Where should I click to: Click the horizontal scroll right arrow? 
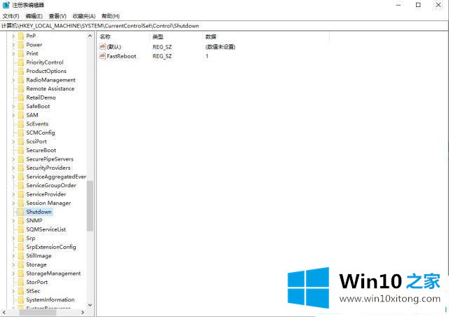pyautogui.click(x=83, y=312)
